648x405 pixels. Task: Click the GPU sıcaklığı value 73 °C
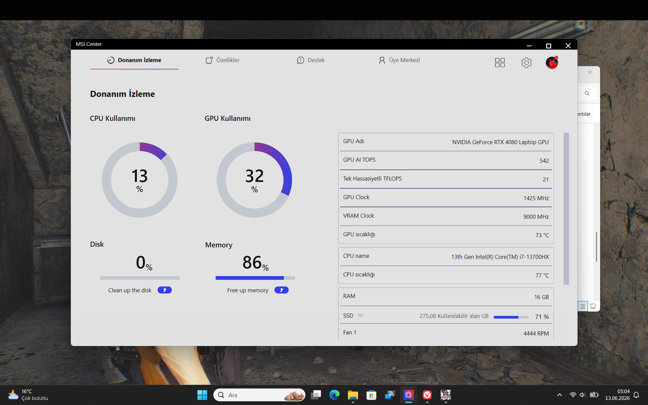tap(542, 235)
